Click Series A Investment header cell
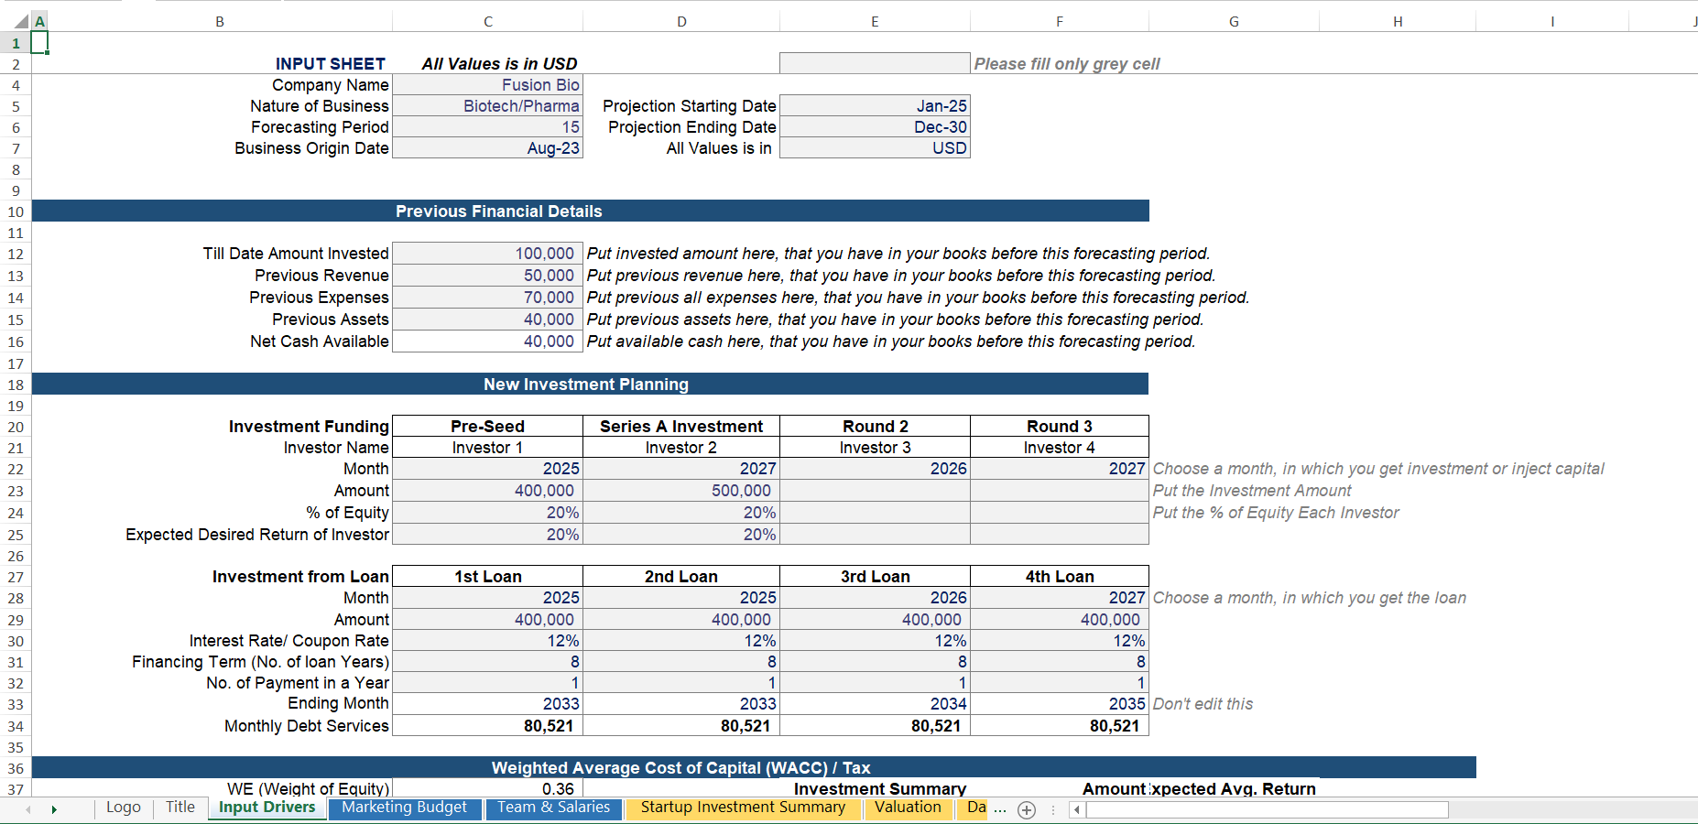This screenshot has height=824, width=1698. [681, 427]
